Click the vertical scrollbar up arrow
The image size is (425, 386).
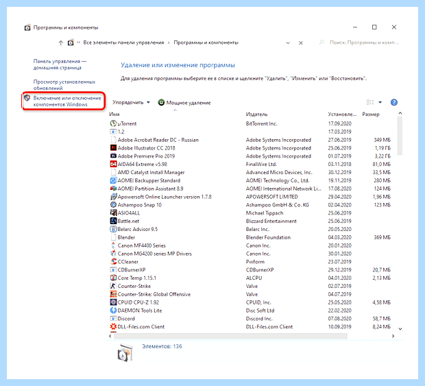pyautogui.click(x=400, y=113)
